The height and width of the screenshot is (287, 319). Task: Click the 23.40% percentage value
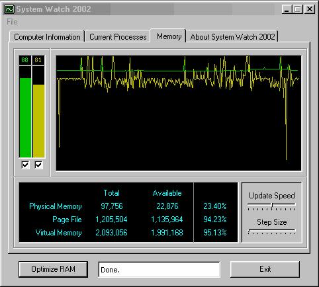(x=215, y=206)
